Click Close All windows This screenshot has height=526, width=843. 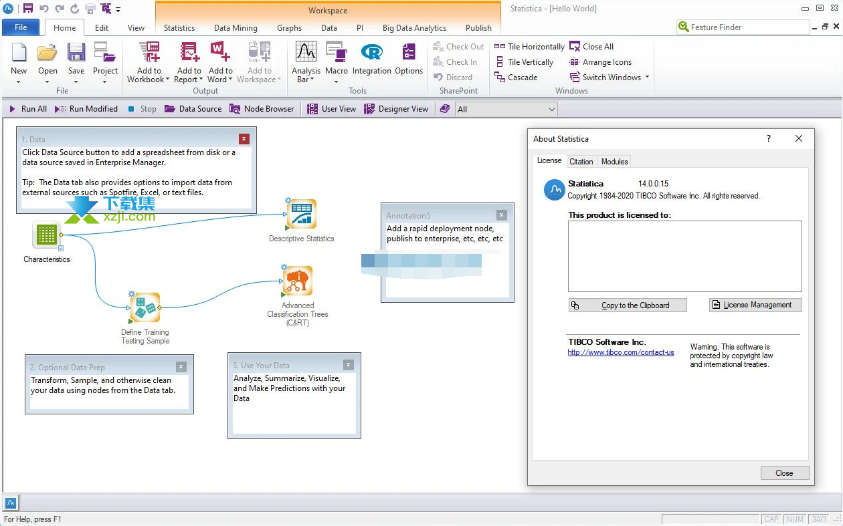[591, 47]
